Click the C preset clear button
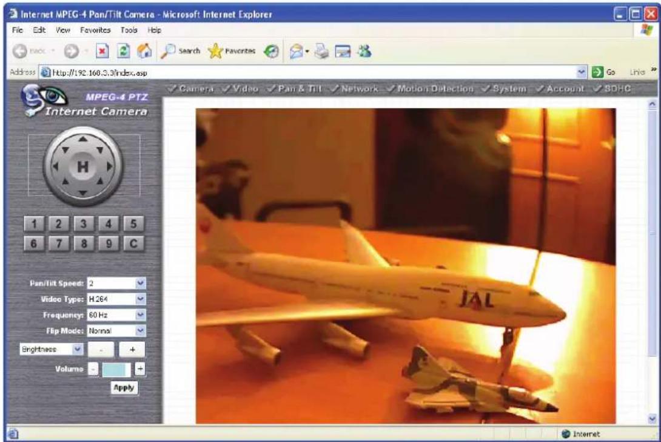Image resolution: width=661 pixels, height=442 pixels. tap(133, 243)
